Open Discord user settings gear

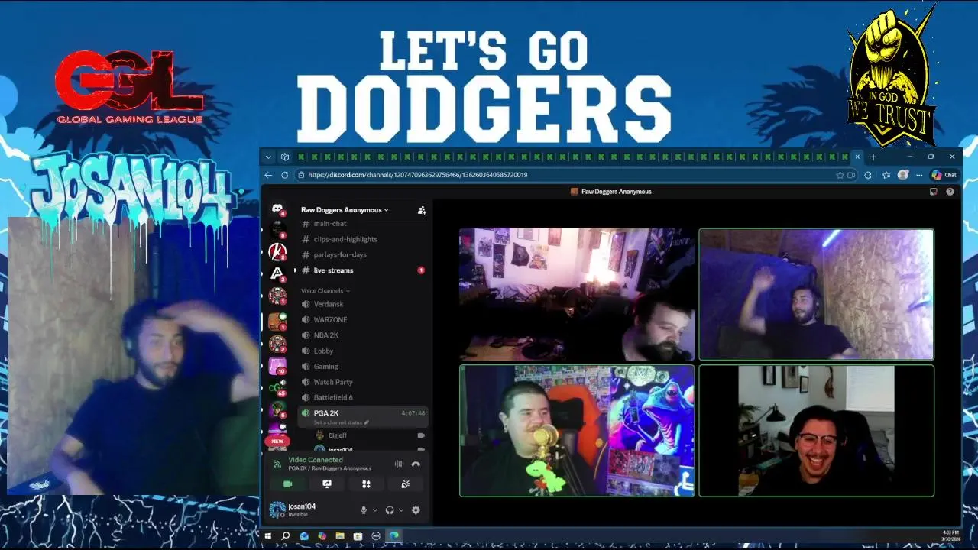(416, 510)
